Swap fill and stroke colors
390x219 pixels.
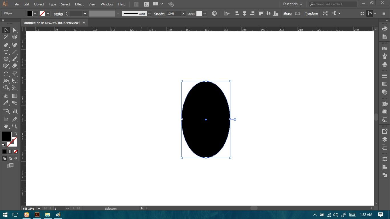click(16, 133)
